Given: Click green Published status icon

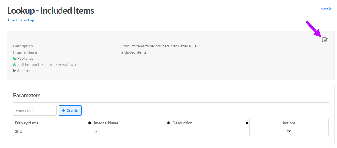Looking at the screenshot, I should tap(15, 59).
